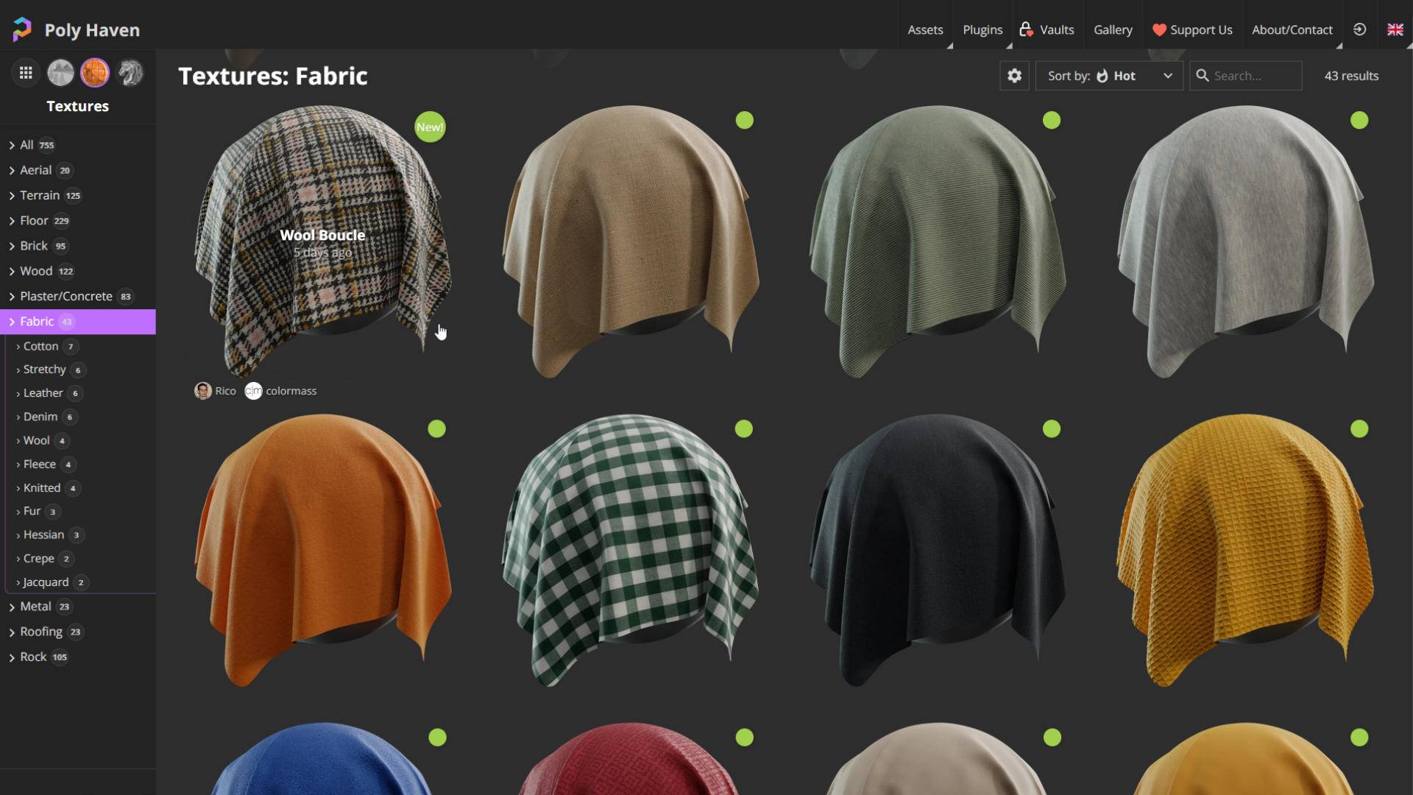1413x795 pixels.
Task: Click the green dot on the yellow waffle fabric
Action: click(x=1359, y=428)
